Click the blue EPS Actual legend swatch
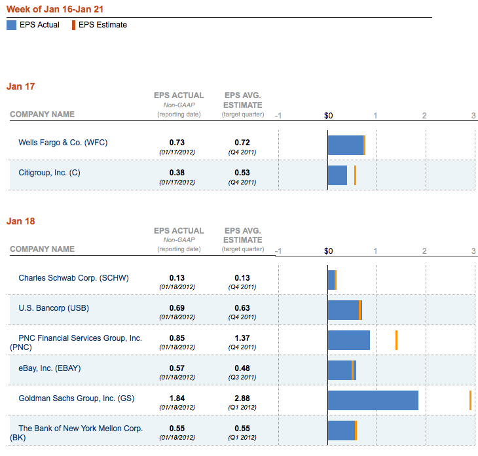 11,25
